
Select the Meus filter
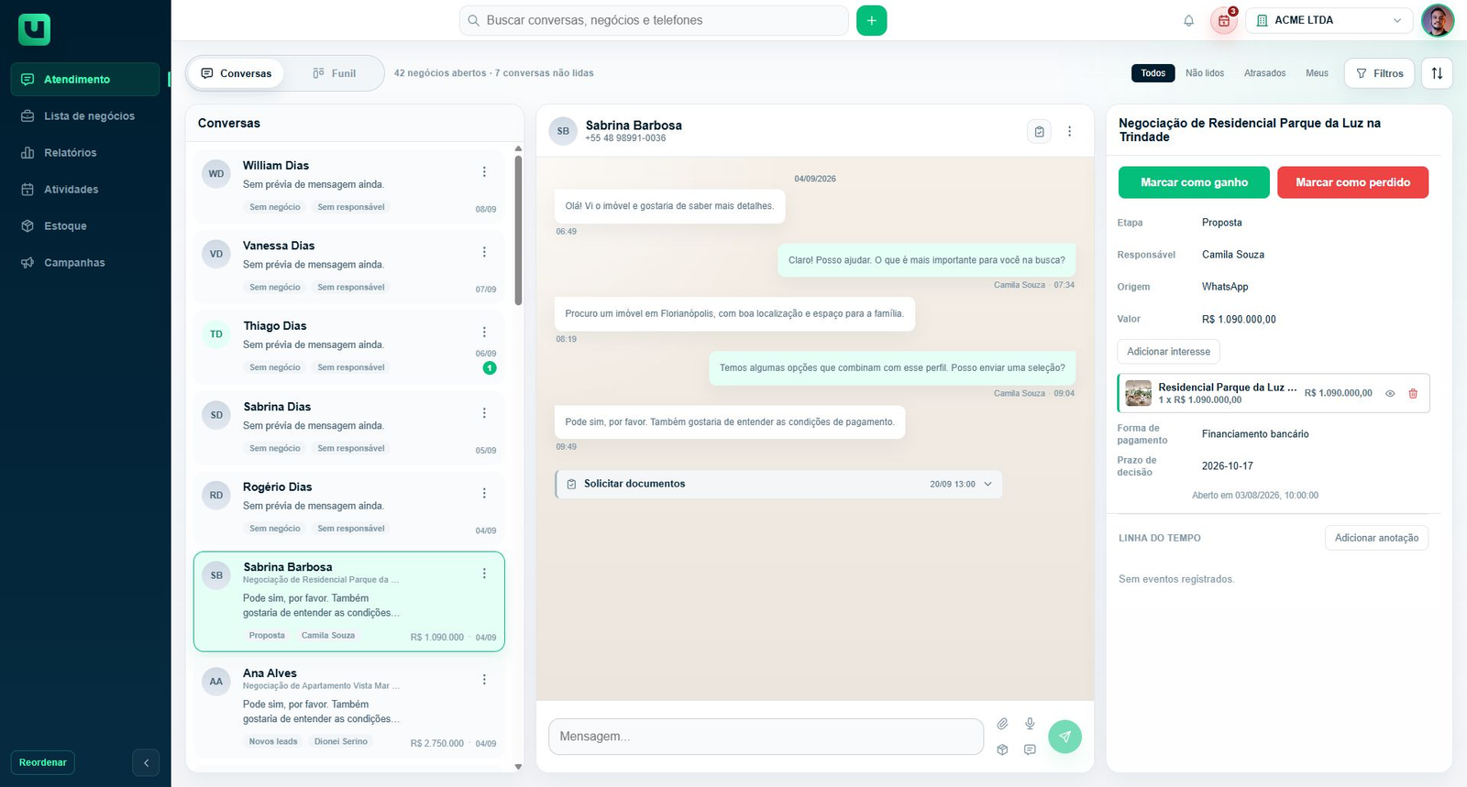pos(1317,73)
